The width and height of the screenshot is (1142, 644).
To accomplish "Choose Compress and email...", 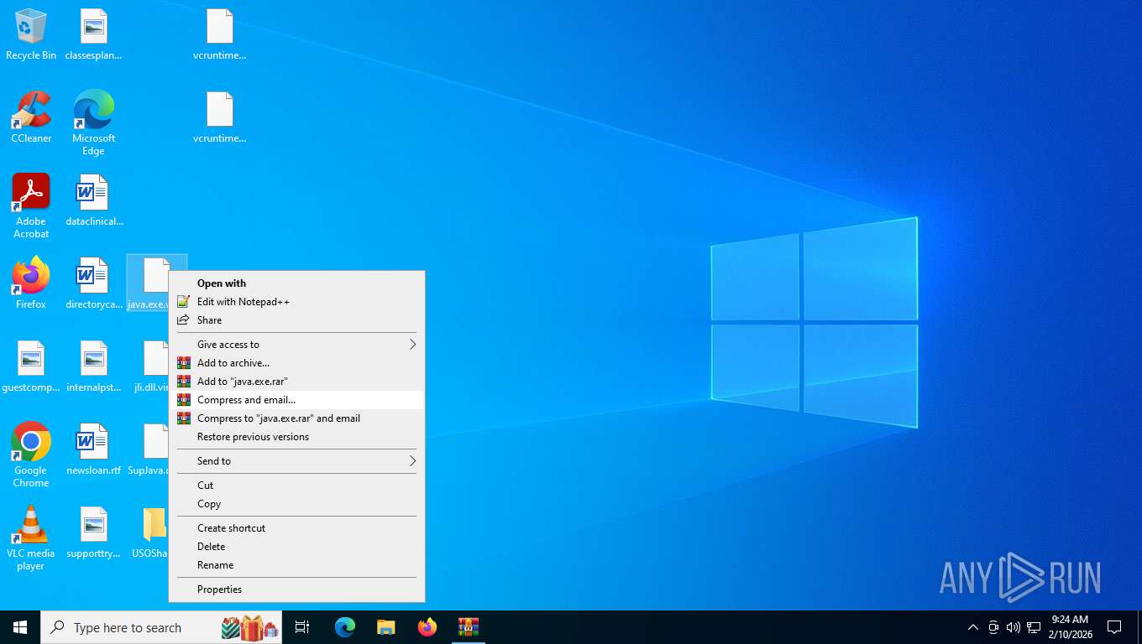I will point(297,400).
